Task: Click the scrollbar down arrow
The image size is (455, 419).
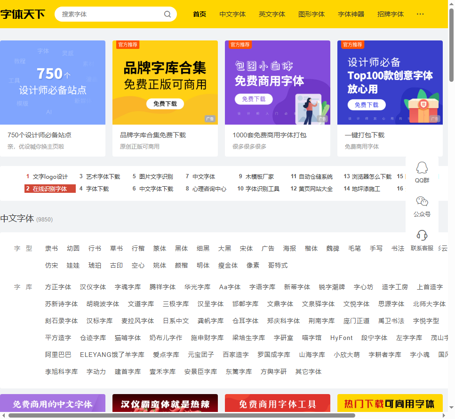Action: pyautogui.click(x=452, y=408)
